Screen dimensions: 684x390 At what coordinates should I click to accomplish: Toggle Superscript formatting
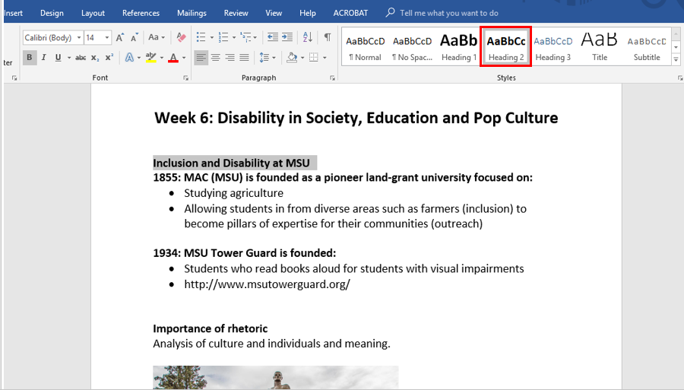[x=109, y=57]
